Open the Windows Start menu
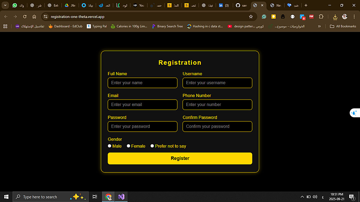This screenshot has width=360, height=202. [x=6, y=197]
